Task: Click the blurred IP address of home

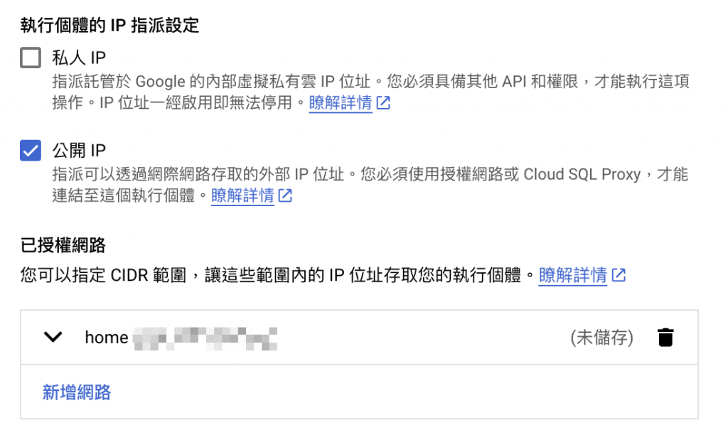Action: [205, 337]
